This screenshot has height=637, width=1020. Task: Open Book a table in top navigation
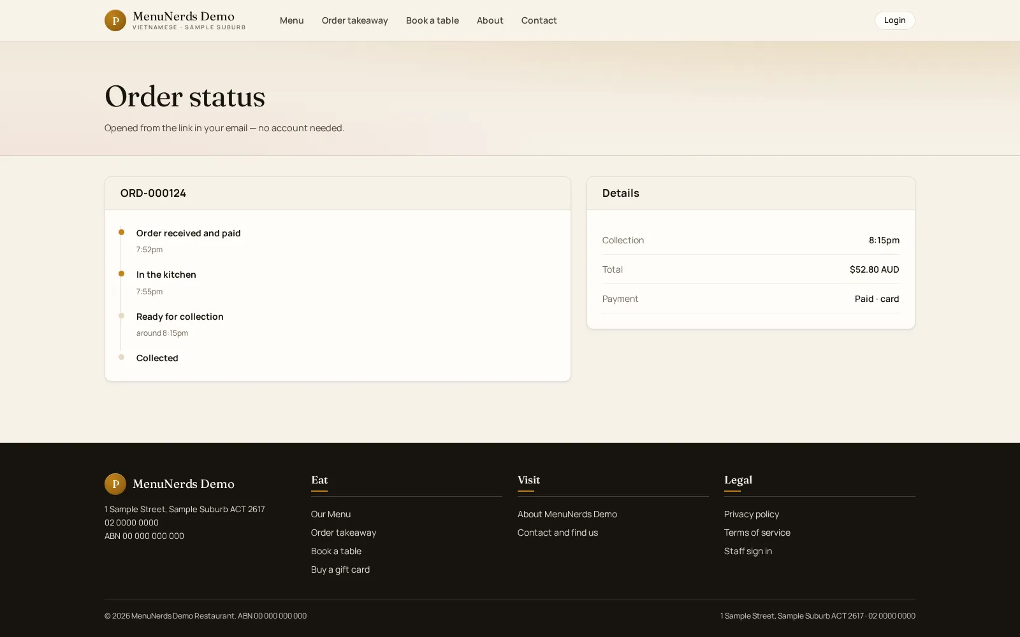(432, 20)
